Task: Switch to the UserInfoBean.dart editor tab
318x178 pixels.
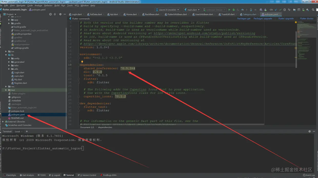Action: point(204,14)
